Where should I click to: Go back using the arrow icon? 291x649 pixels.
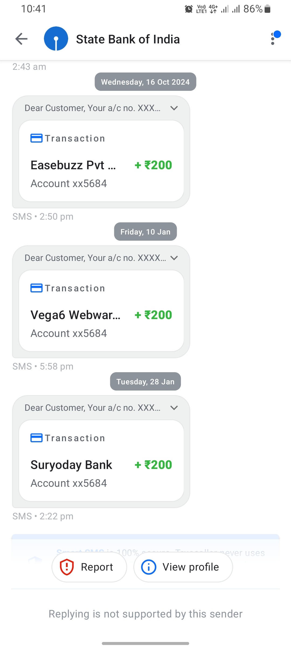click(22, 39)
